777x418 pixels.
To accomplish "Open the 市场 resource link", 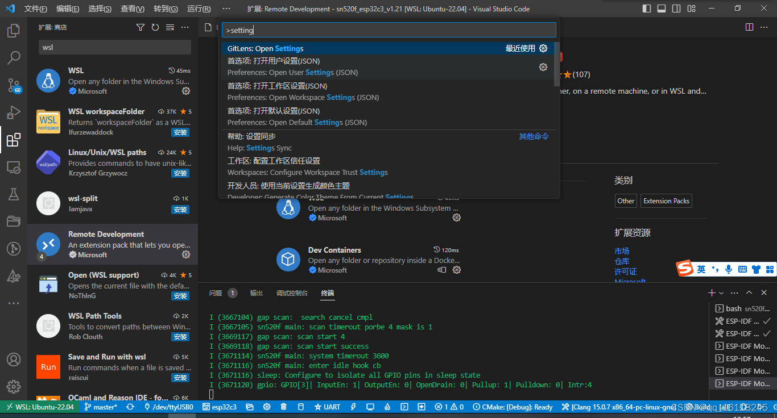I will (622, 251).
